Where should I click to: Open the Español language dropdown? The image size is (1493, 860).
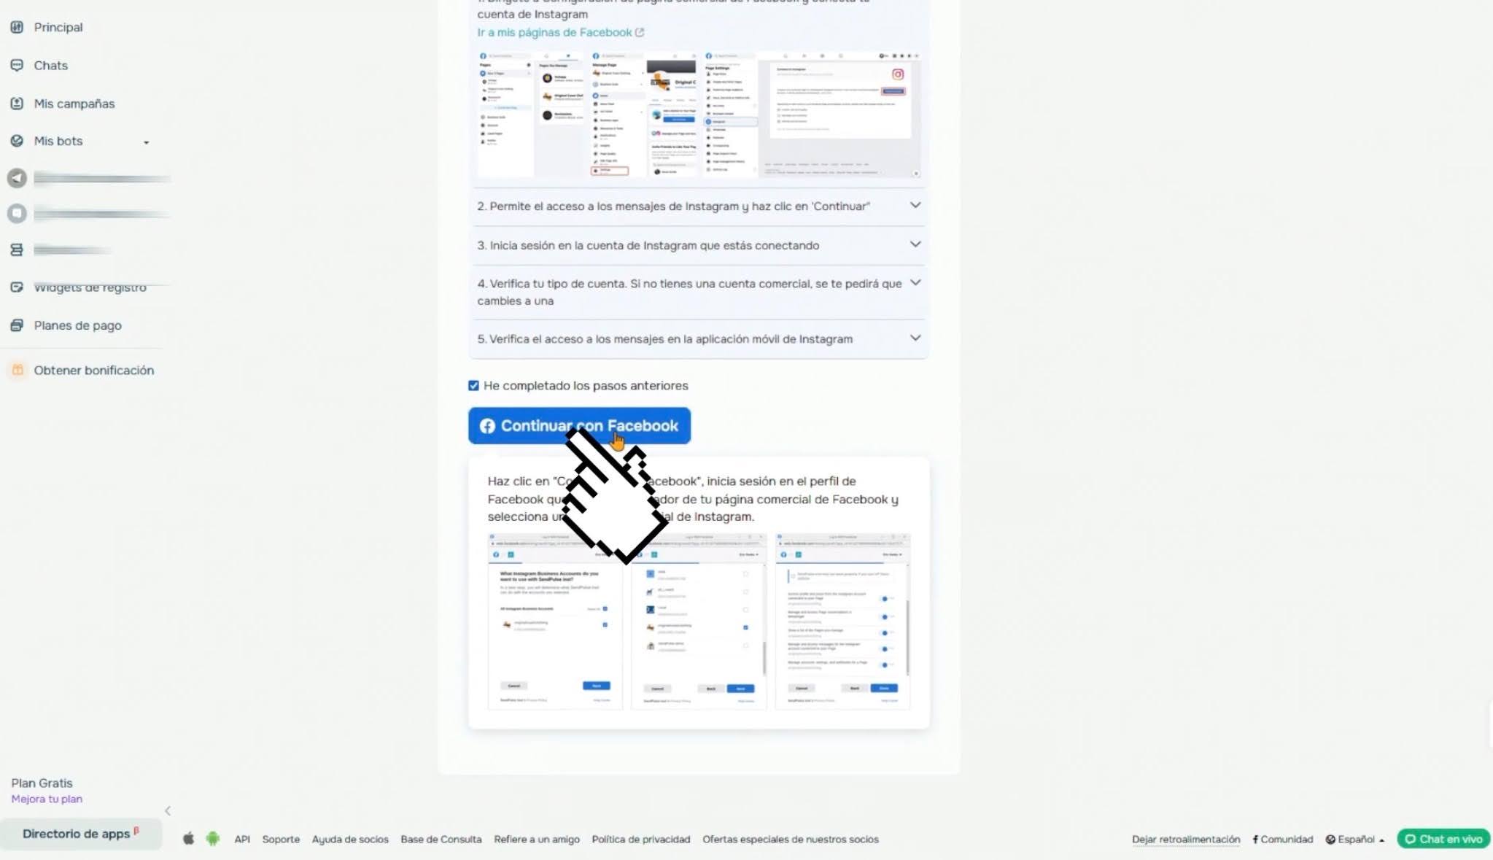click(x=1355, y=839)
